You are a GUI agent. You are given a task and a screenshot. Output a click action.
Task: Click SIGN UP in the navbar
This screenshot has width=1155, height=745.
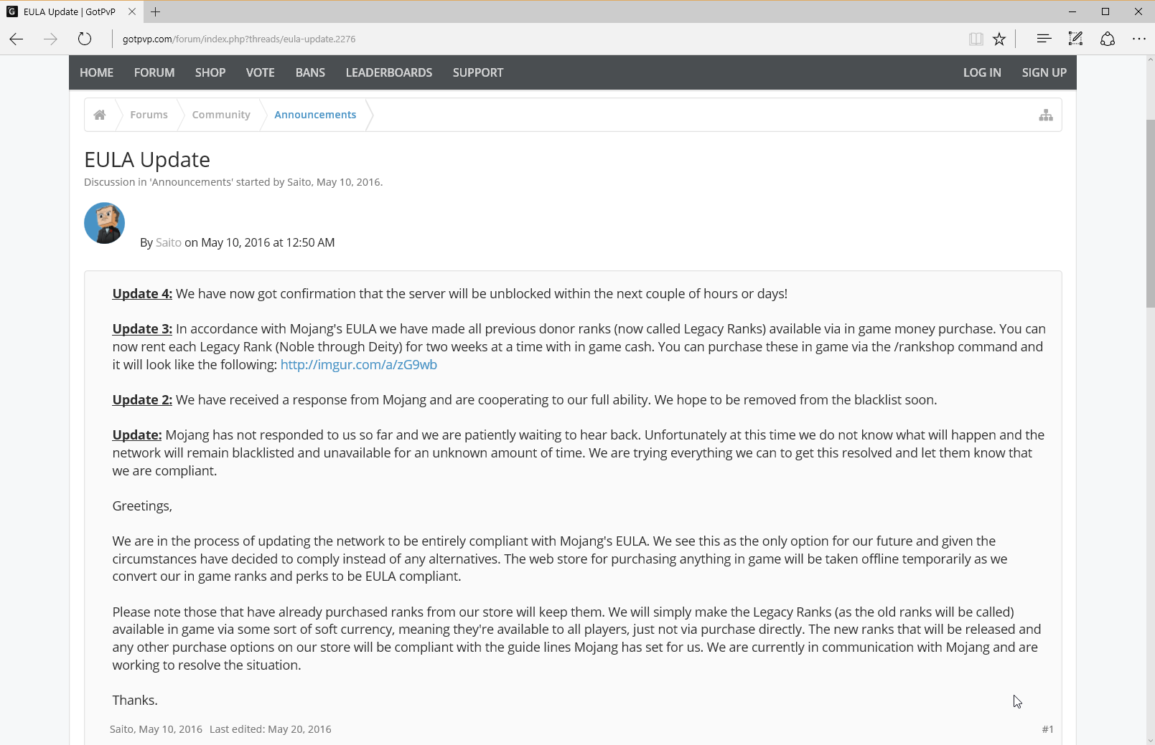click(x=1044, y=72)
